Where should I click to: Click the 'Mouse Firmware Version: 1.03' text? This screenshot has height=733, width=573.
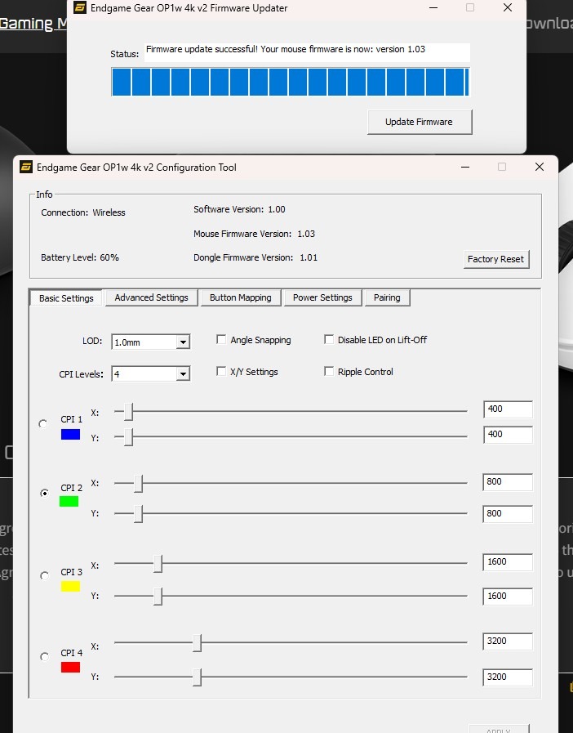254,234
